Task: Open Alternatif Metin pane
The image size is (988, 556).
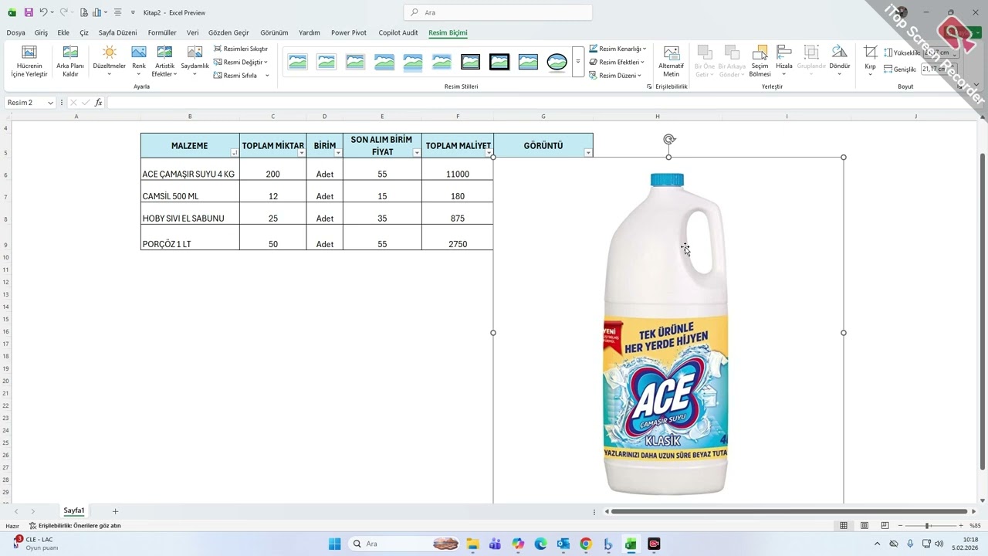Action: click(x=672, y=62)
